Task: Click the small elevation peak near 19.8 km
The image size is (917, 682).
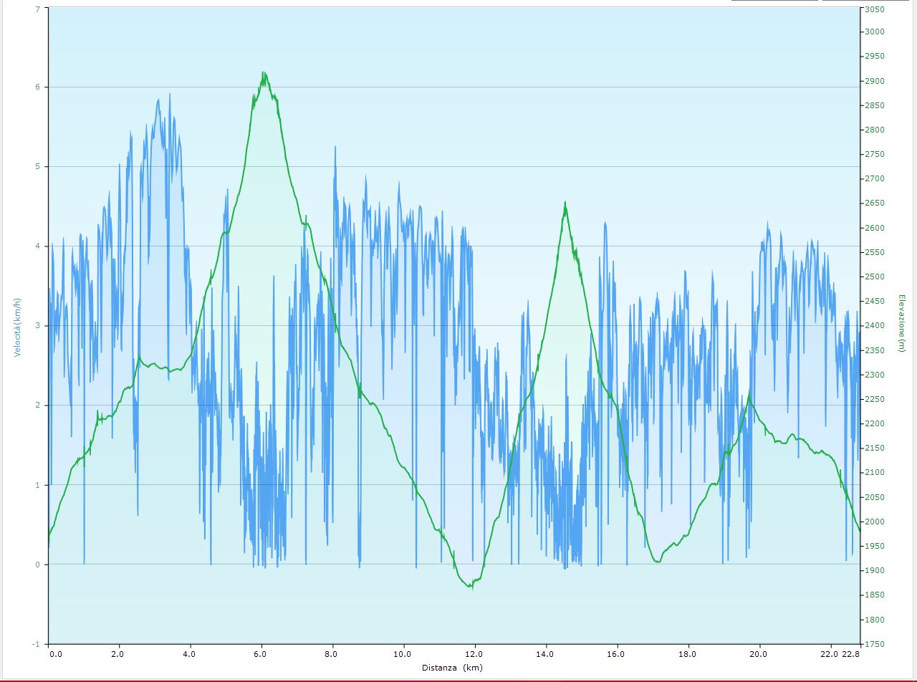Action: (749, 395)
